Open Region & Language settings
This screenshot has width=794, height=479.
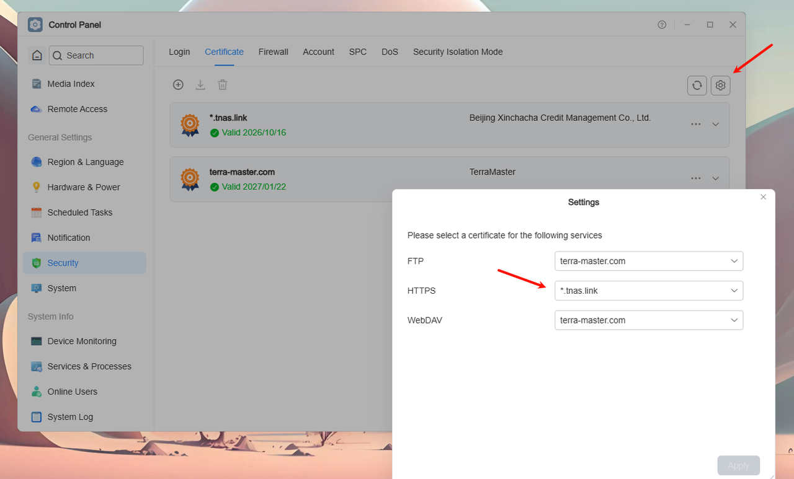tap(84, 162)
